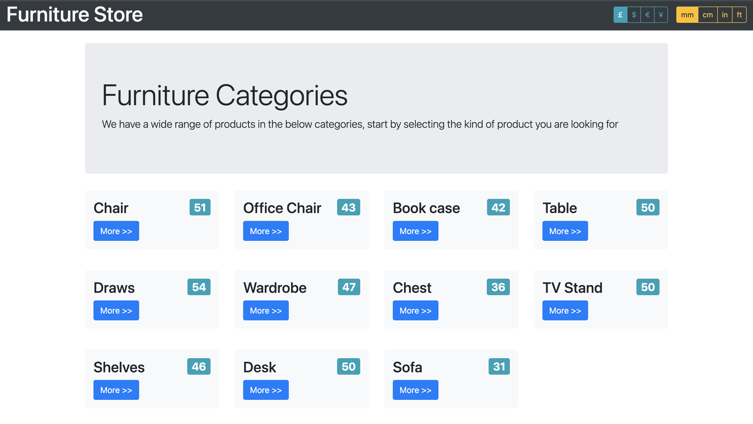This screenshot has height=424, width=753.
Task: Open More for the Table category
Action: [x=565, y=231]
